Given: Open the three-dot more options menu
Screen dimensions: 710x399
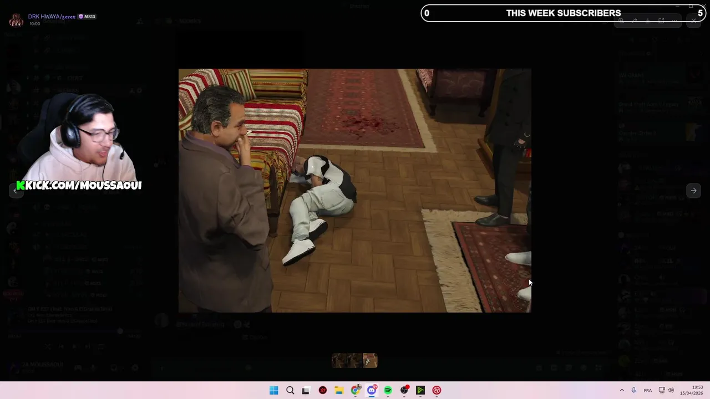Looking at the screenshot, I should coord(674,21).
